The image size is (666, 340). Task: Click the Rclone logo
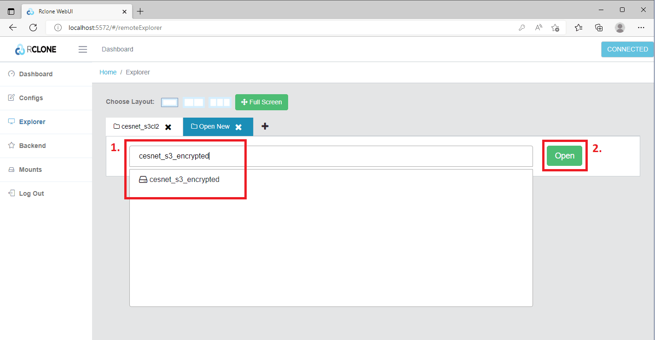point(36,50)
